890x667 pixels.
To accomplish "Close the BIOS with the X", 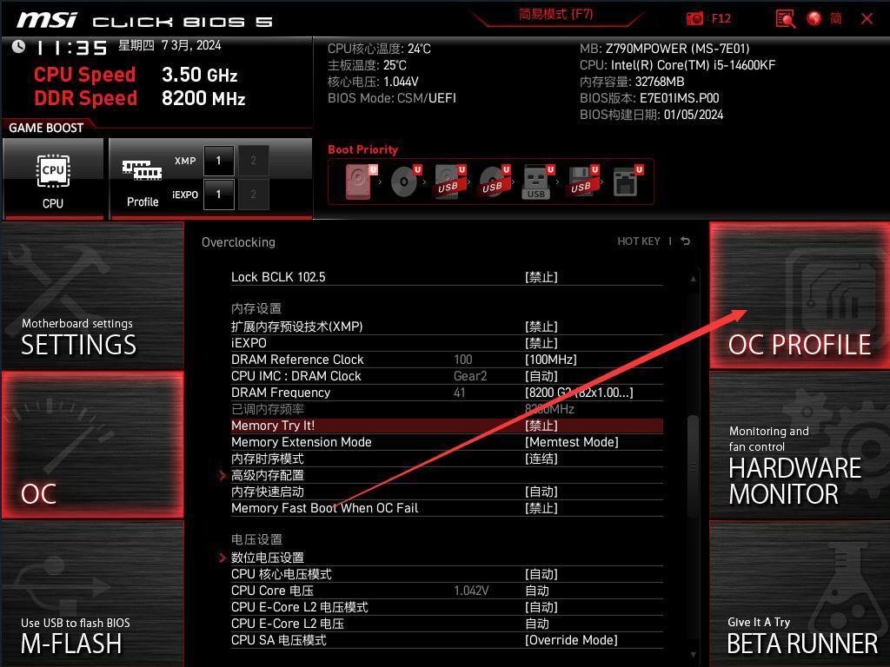I will click(867, 19).
